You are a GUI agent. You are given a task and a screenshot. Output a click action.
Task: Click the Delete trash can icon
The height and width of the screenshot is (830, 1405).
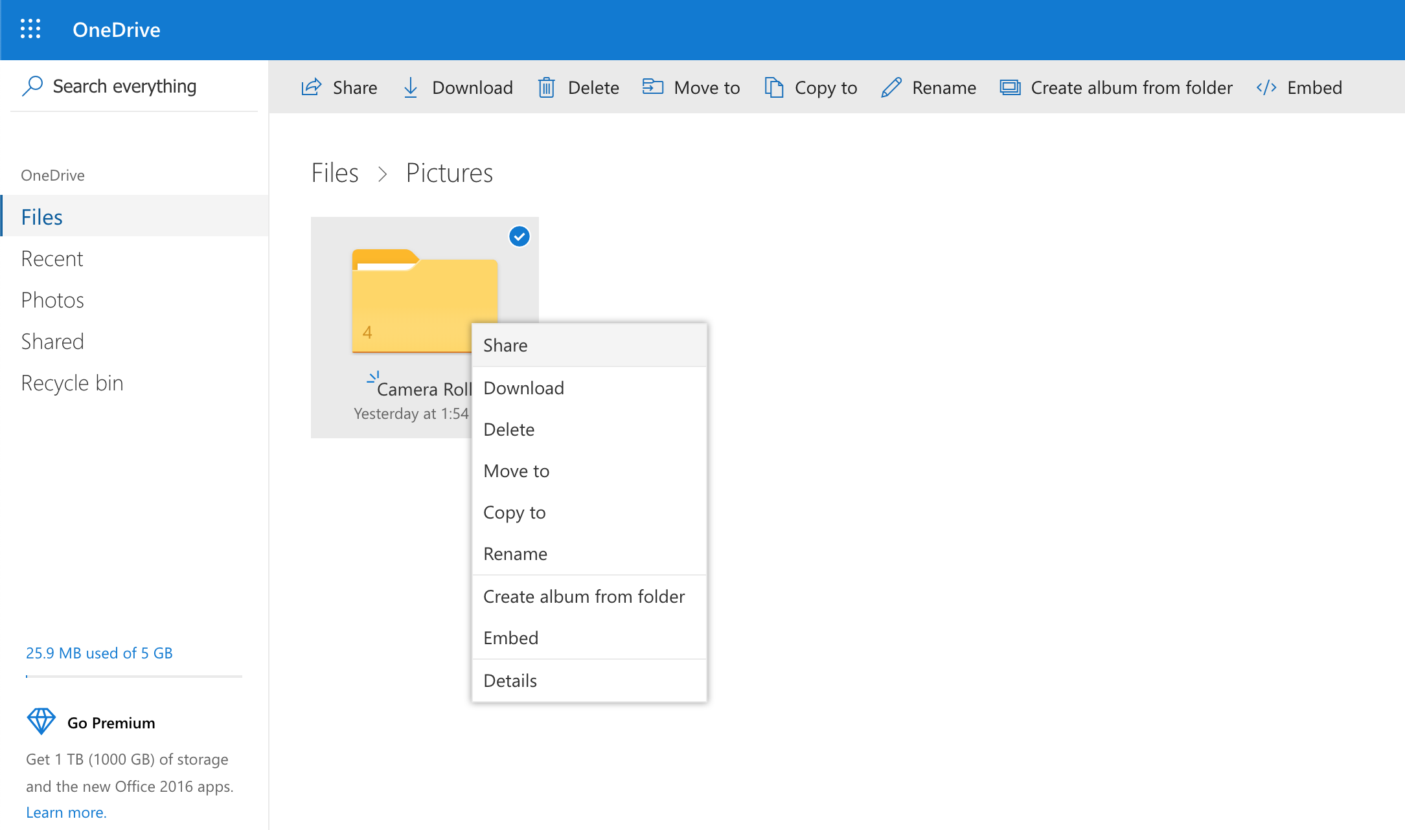tap(547, 87)
